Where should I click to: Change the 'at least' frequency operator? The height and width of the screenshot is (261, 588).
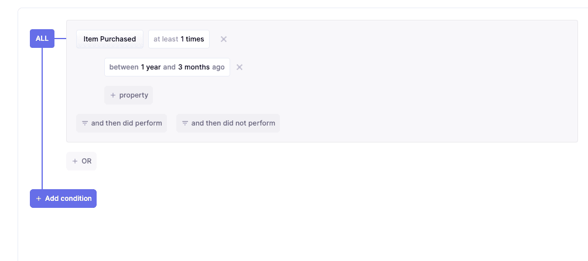(166, 39)
